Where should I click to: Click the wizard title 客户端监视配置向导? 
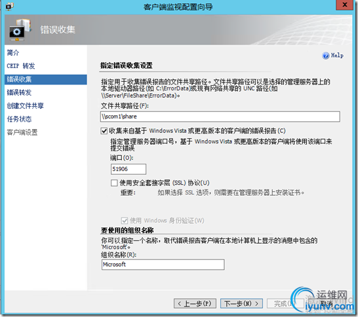(x=178, y=7)
